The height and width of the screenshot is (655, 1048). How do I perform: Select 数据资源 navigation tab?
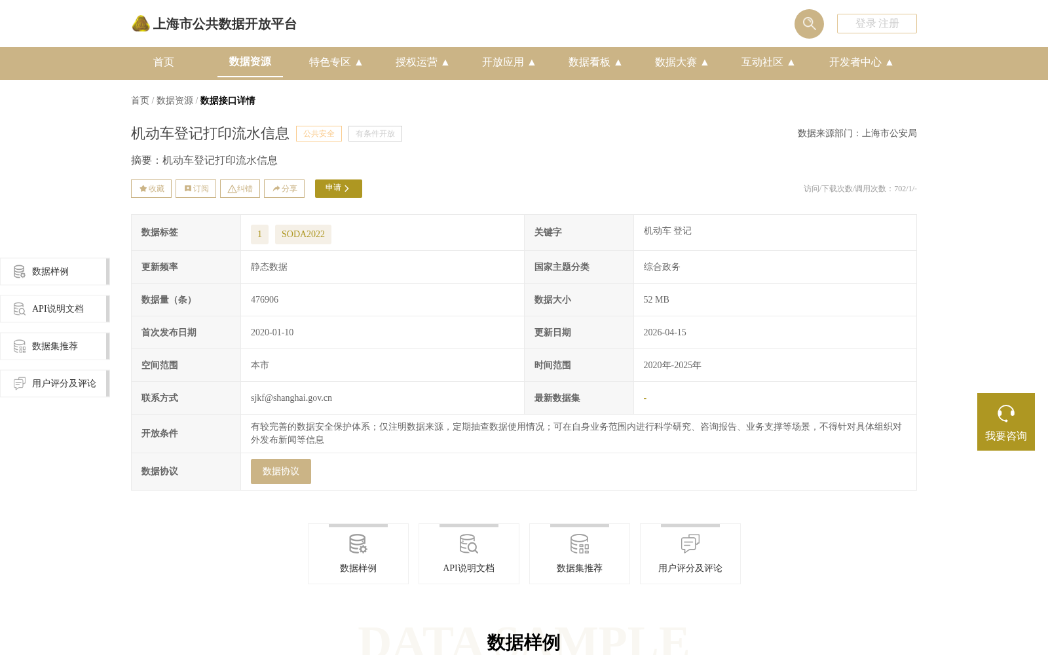pos(250,62)
